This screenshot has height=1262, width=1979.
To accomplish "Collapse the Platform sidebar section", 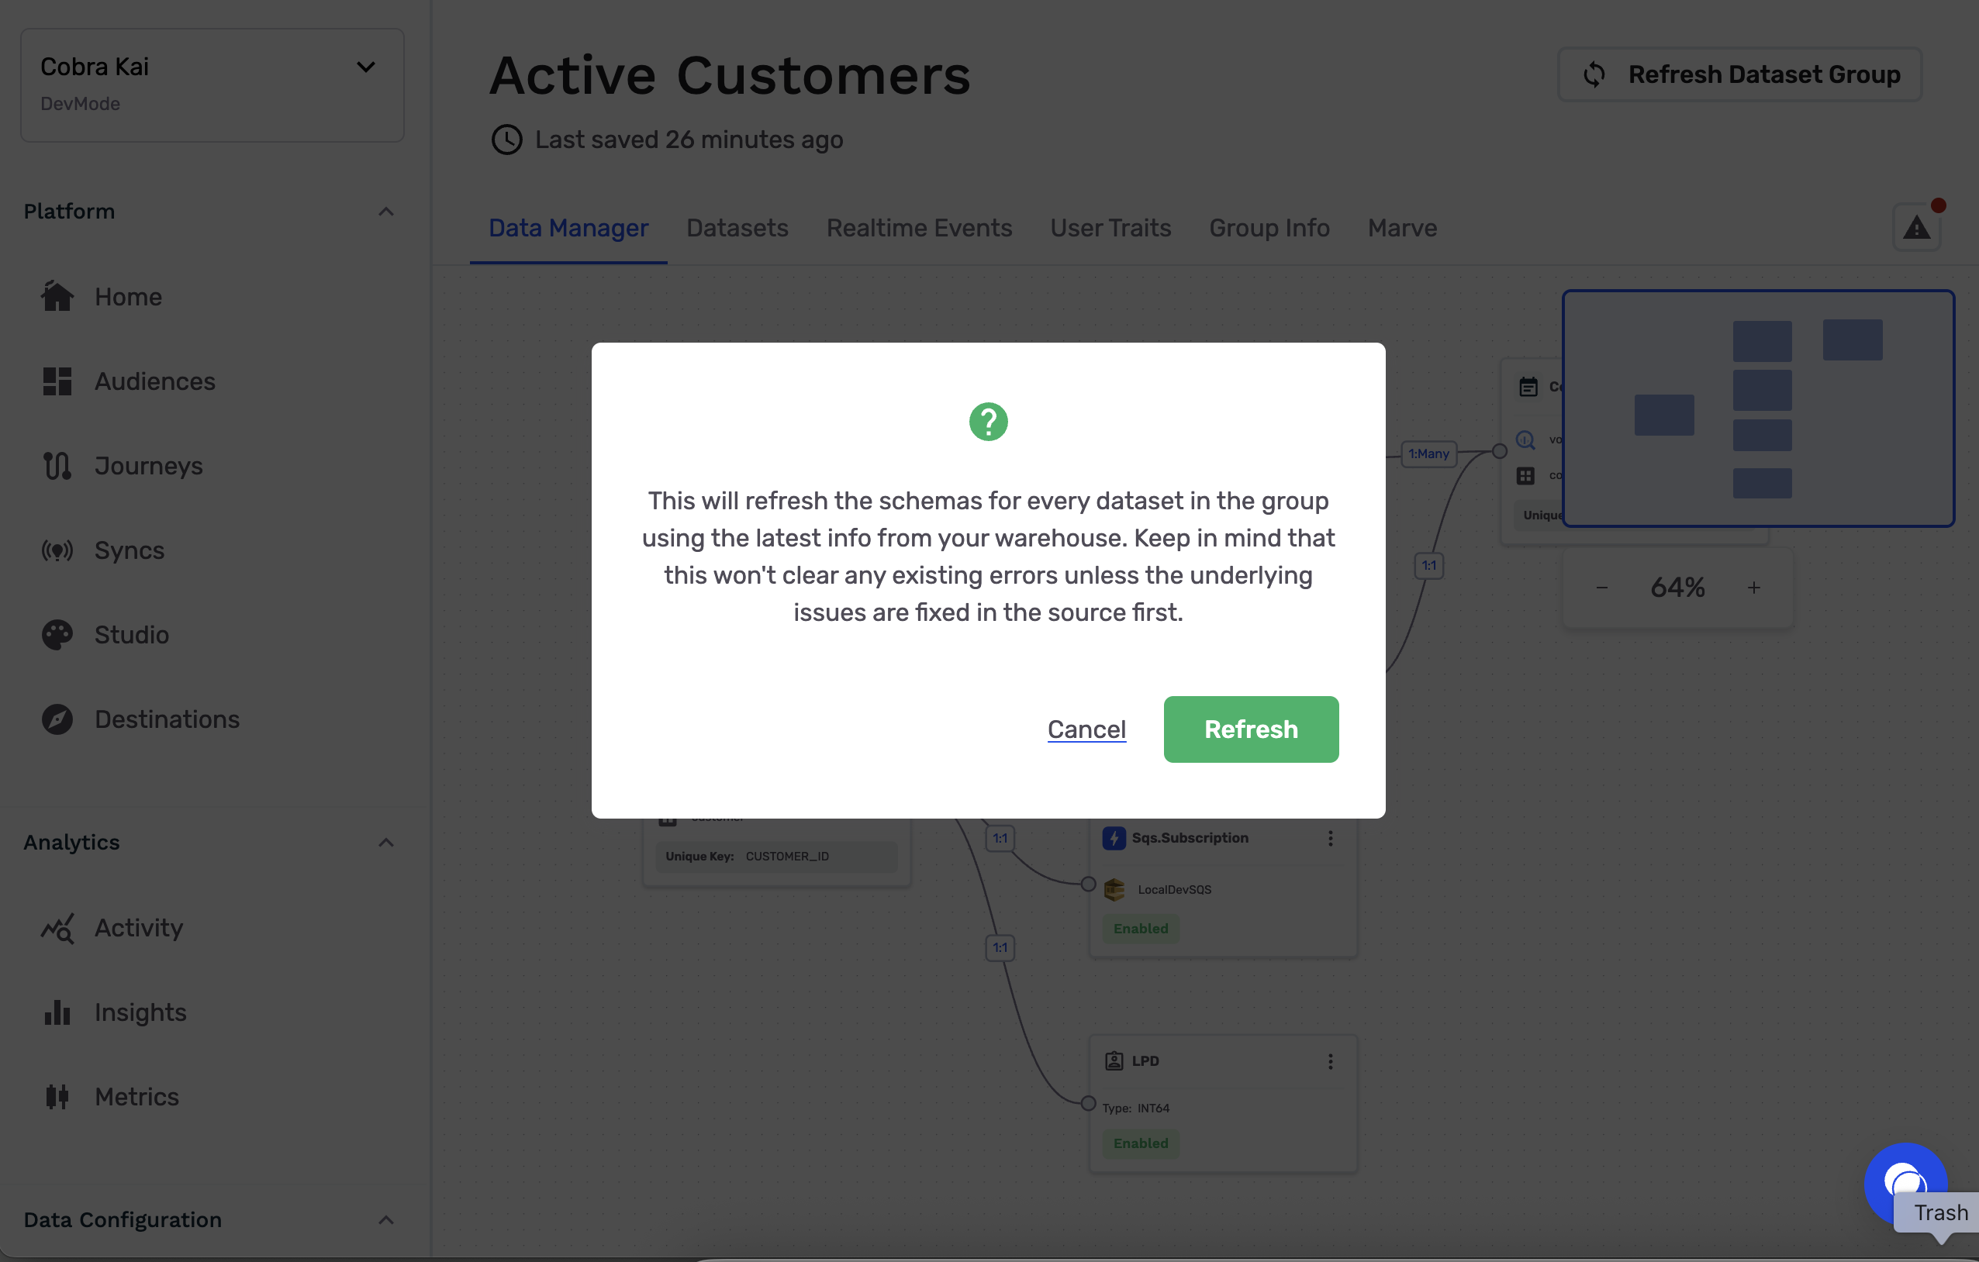I will click(x=385, y=212).
